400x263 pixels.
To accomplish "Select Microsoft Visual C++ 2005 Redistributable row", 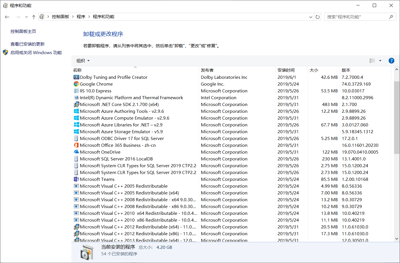I will pos(231,186).
